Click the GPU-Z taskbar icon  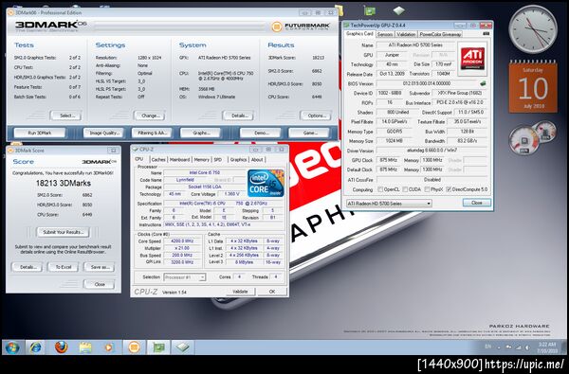tap(158, 347)
